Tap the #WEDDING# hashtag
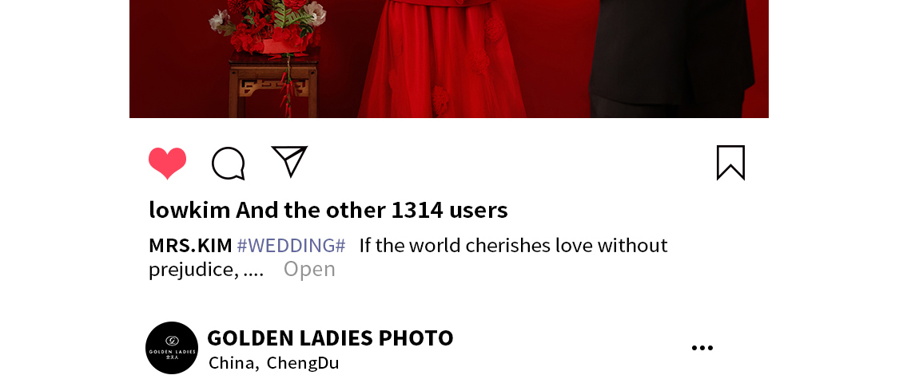Viewport: 899px width, 387px height. [291, 246]
